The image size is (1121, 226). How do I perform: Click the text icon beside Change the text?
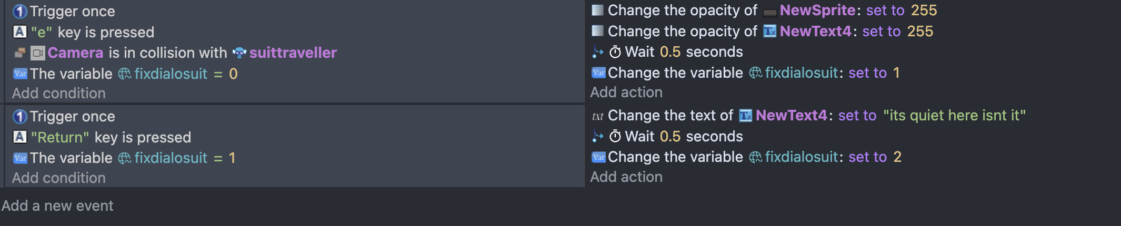click(x=597, y=116)
